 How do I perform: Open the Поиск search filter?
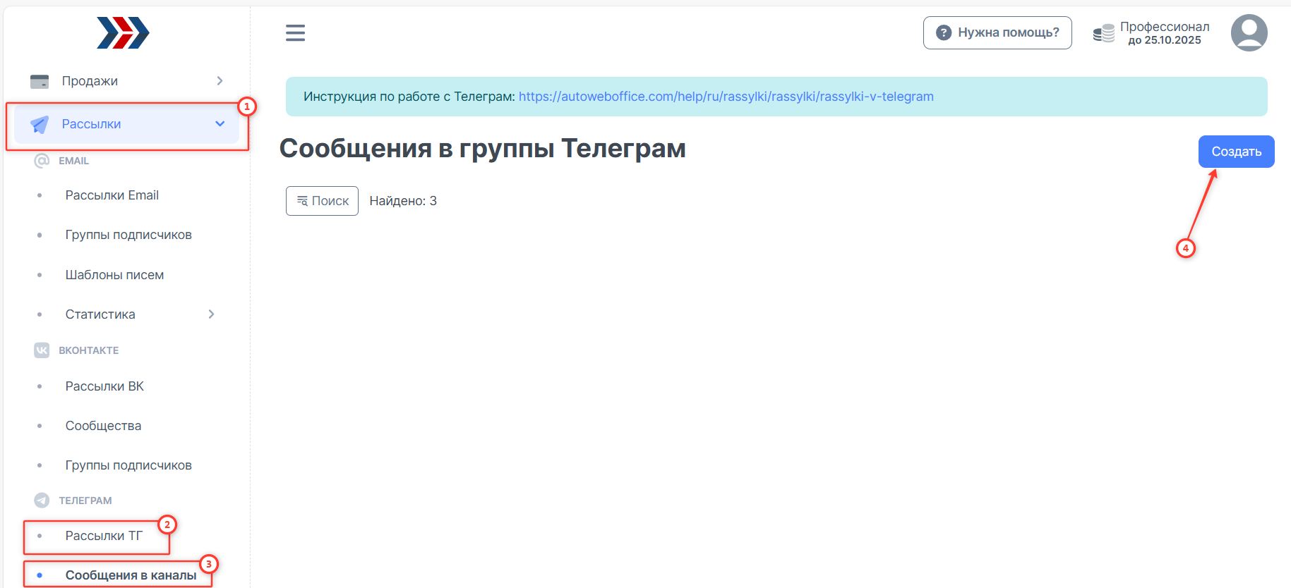click(322, 201)
